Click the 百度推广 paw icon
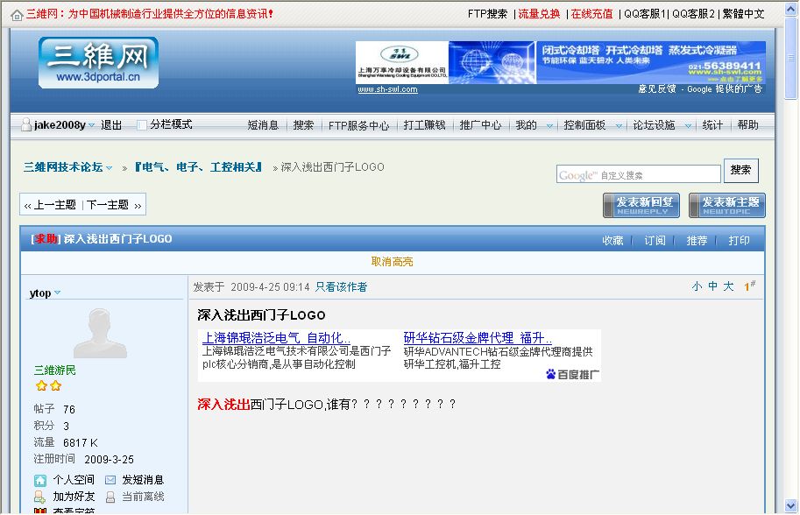 click(550, 374)
